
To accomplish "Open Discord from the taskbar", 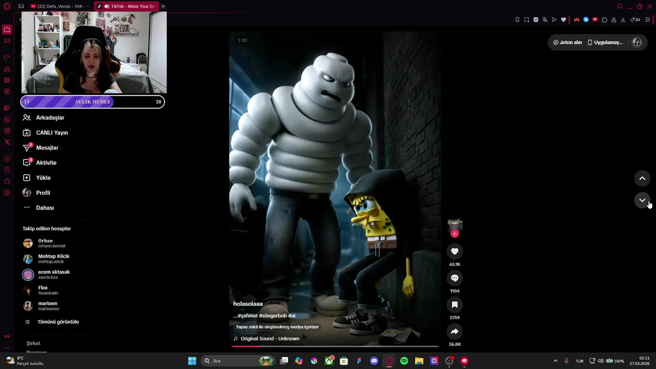I will coord(374,361).
